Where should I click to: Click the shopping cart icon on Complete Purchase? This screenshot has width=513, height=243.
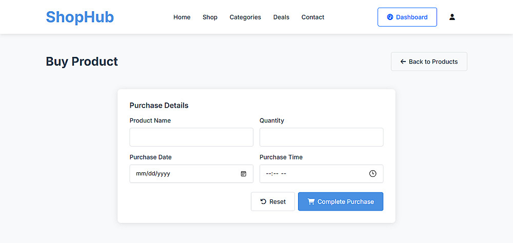[x=311, y=201]
